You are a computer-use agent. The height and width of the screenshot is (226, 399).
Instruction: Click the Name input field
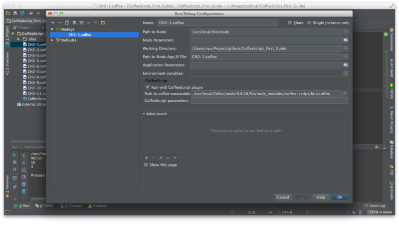[217, 22]
